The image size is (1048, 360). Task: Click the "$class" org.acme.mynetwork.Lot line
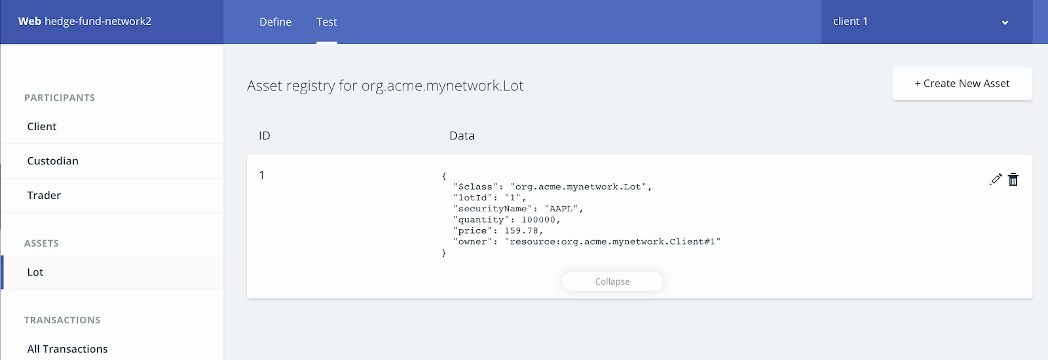552,187
